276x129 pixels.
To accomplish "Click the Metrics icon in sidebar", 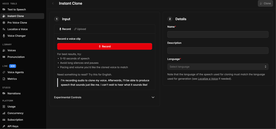I will click(4, 79).
